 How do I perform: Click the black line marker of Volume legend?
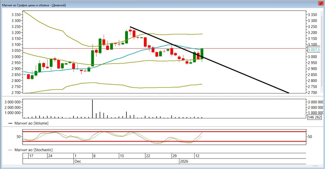(10, 124)
